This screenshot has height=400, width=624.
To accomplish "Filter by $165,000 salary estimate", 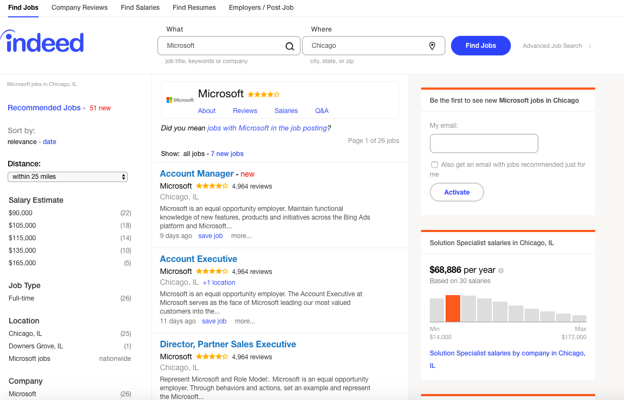I will point(22,263).
